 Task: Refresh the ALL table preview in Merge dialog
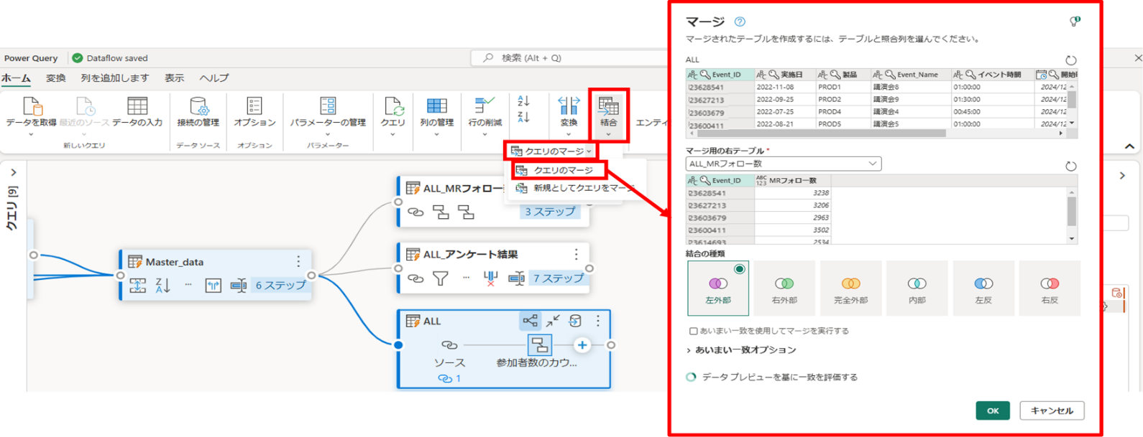1070,60
